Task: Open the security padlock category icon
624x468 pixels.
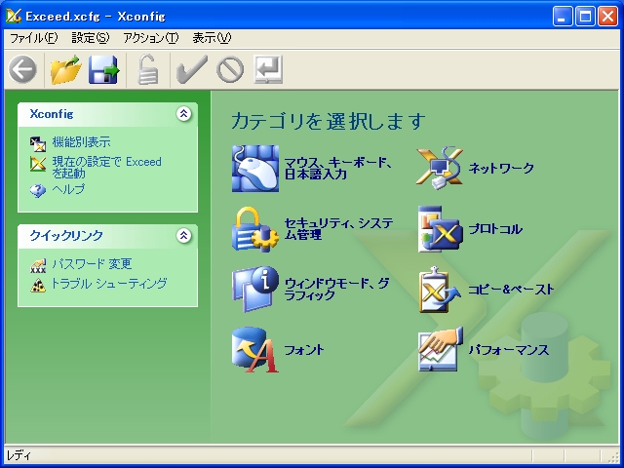Action: coord(255,229)
